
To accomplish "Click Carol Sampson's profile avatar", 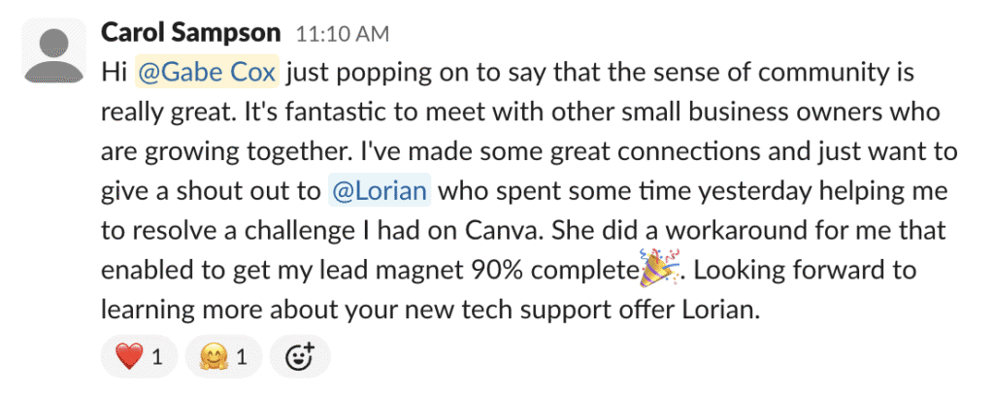I will (x=52, y=51).
